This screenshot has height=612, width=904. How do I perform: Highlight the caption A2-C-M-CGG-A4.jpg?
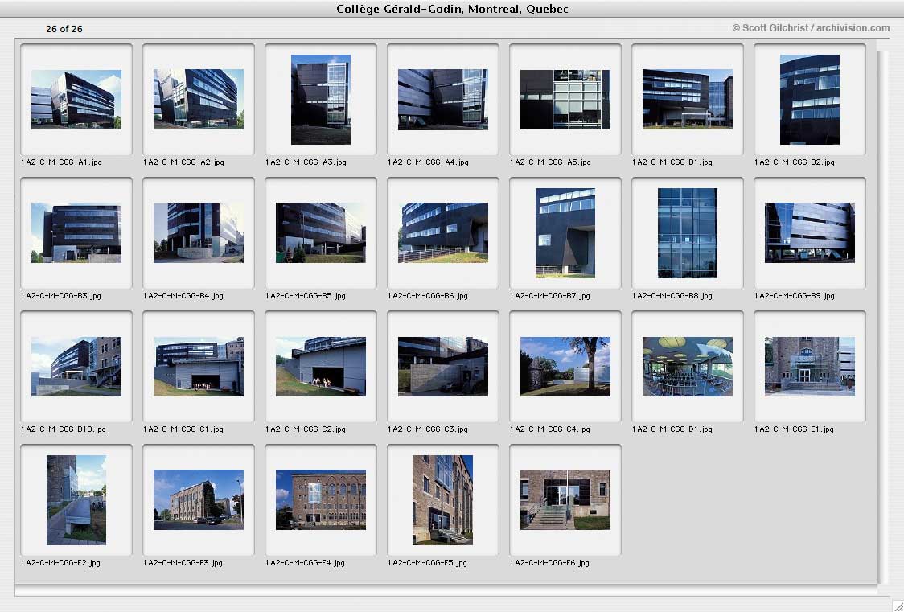(x=430, y=162)
